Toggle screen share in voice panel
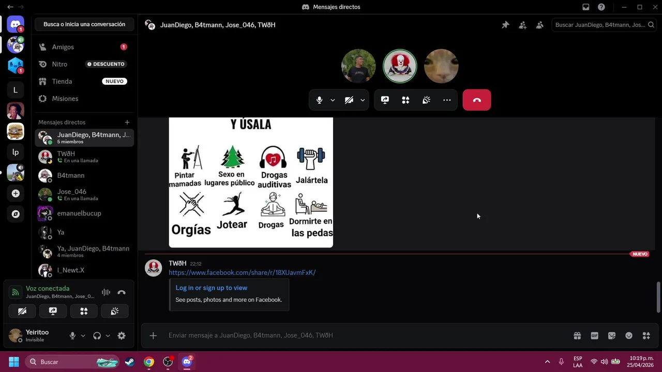The width and height of the screenshot is (662, 372). (53, 311)
